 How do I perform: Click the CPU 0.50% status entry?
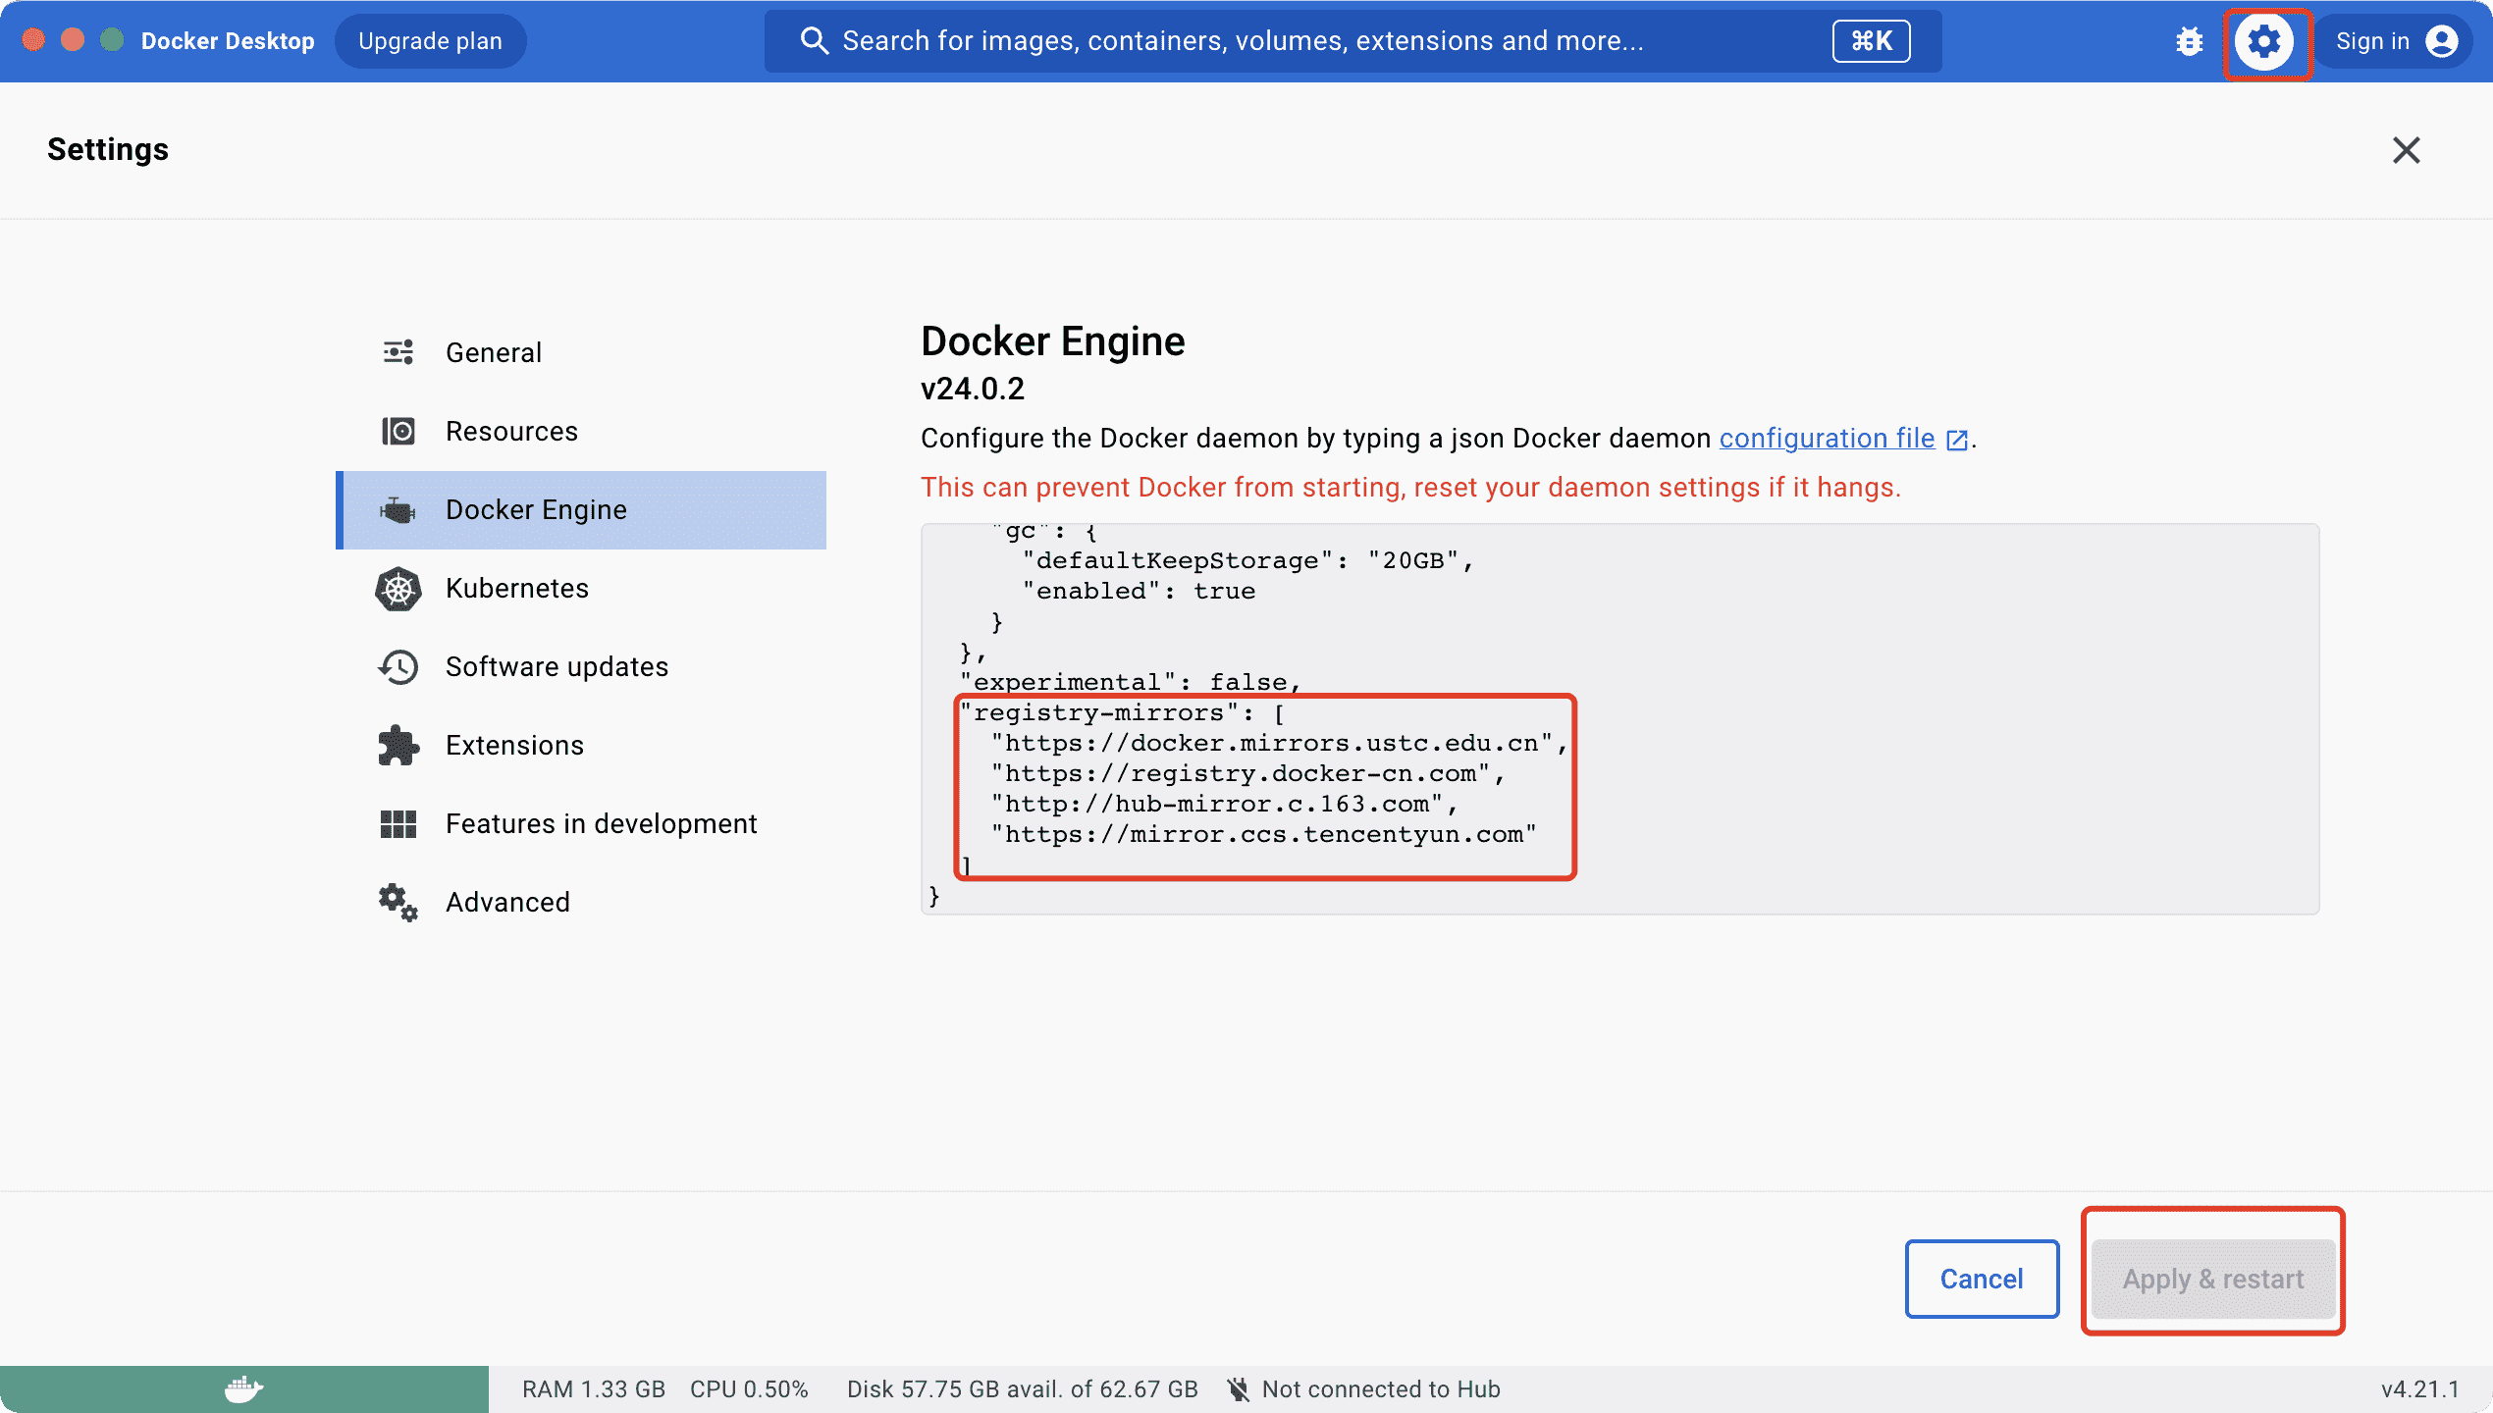pyautogui.click(x=749, y=1389)
